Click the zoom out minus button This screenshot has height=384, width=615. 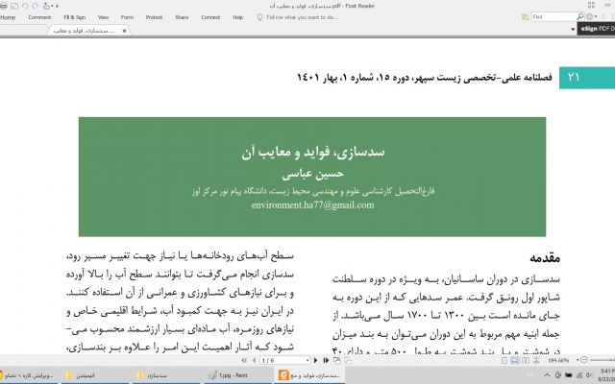tap(583, 360)
